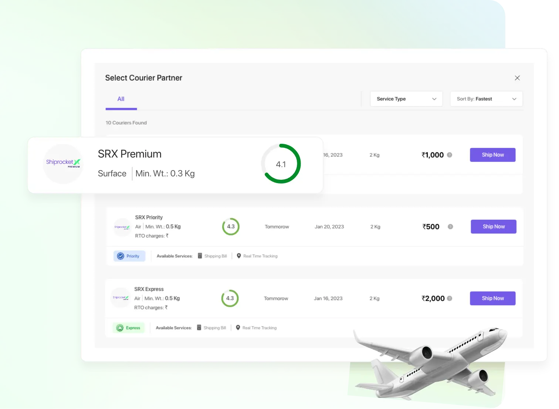
Task: Close the Select Courier Partner dialog
Action: tap(517, 78)
